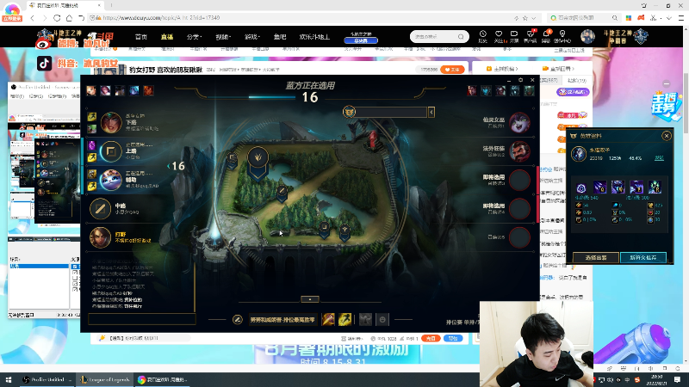Click top lane marker on map
689x387 pixels.
(x=232, y=158)
